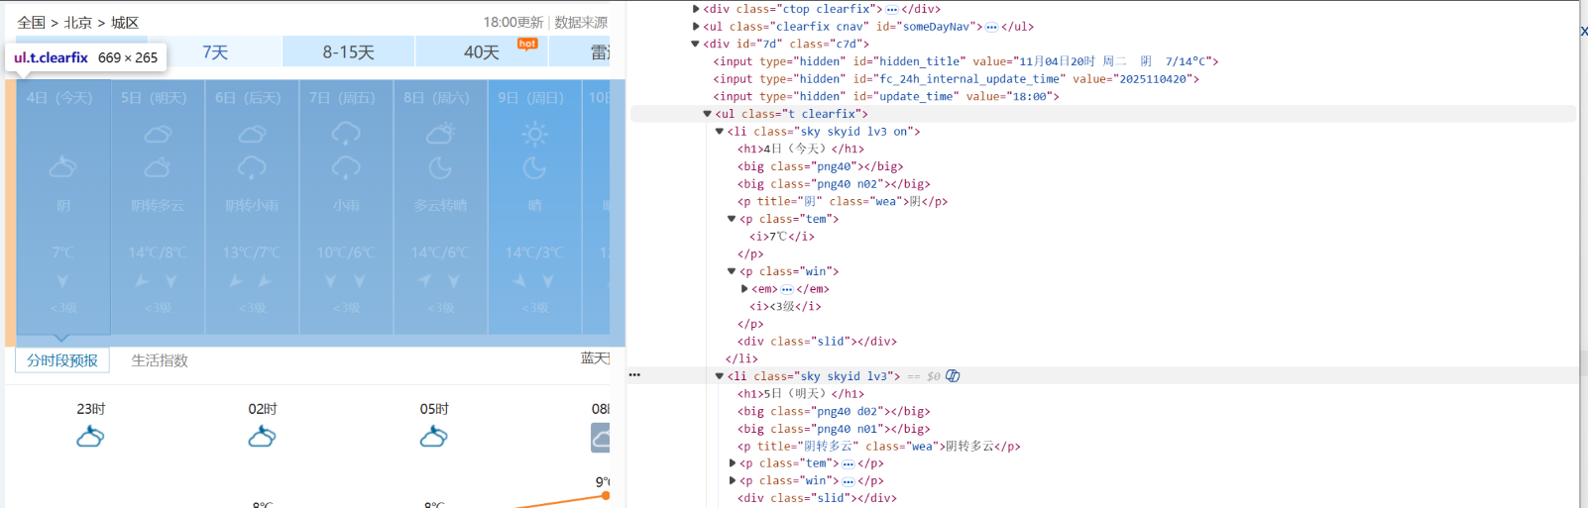
Task: Expand the second li's p win arrow
Action: coord(733,481)
